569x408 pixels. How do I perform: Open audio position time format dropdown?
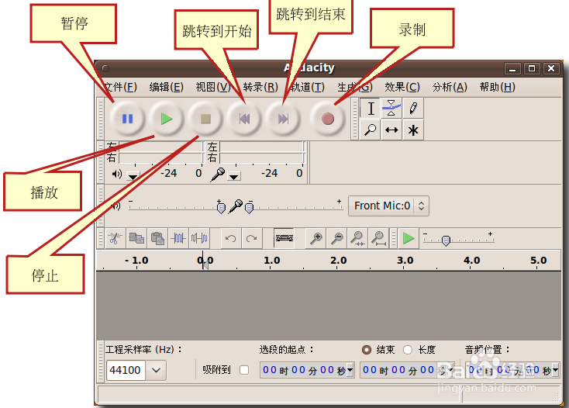click(x=555, y=370)
